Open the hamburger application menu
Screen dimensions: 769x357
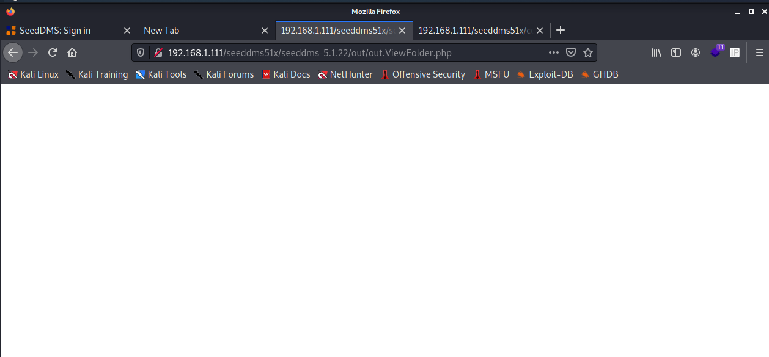[760, 52]
